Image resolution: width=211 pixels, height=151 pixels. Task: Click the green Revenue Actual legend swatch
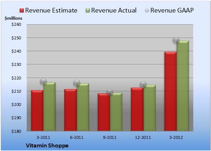click(88, 11)
